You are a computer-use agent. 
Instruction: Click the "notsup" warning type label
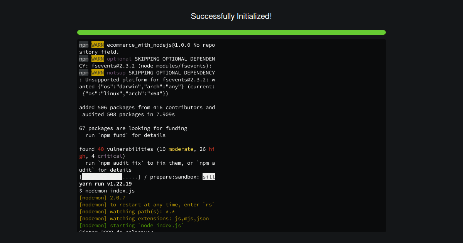116,73
